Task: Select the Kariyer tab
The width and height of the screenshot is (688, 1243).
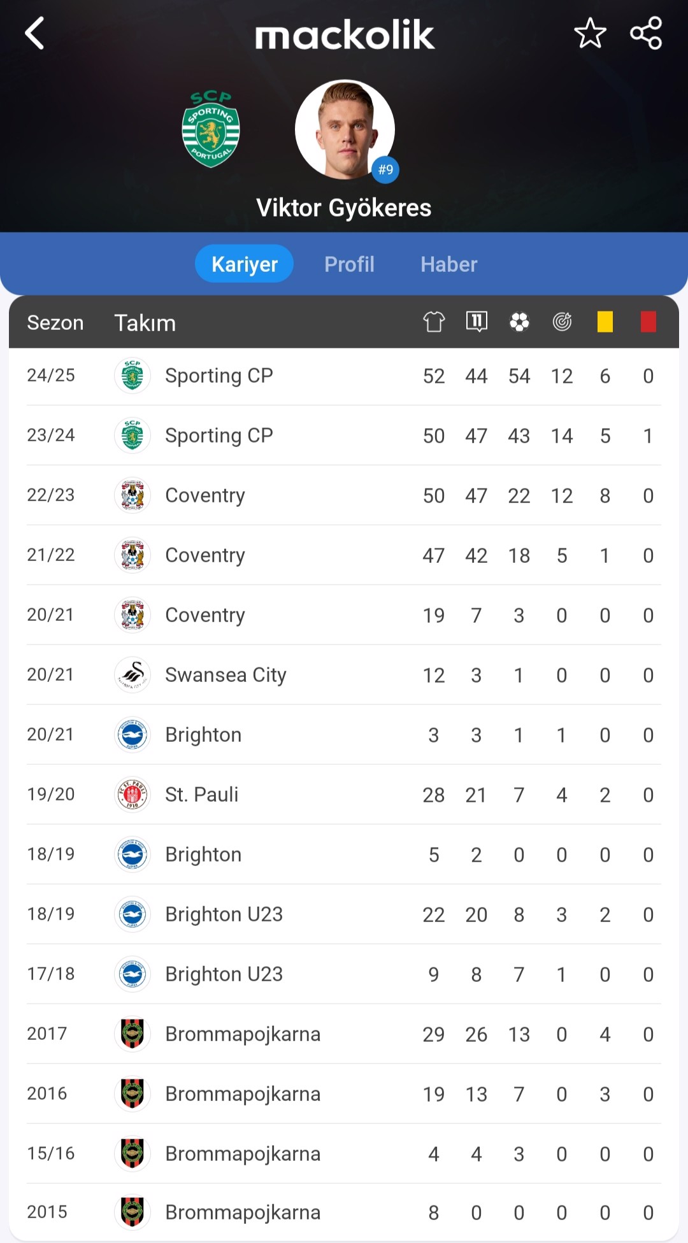Action: (x=244, y=264)
